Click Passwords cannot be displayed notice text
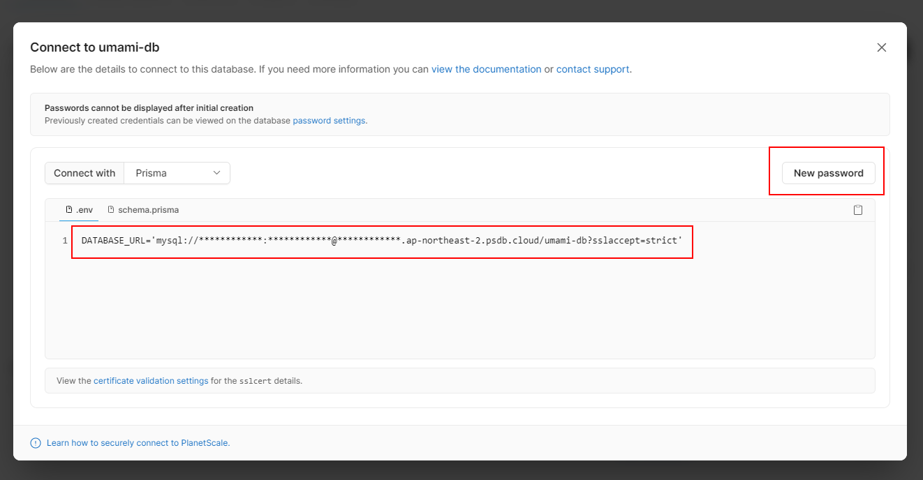The width and height of the screenshot is (923, 480). tap(149, 108)
